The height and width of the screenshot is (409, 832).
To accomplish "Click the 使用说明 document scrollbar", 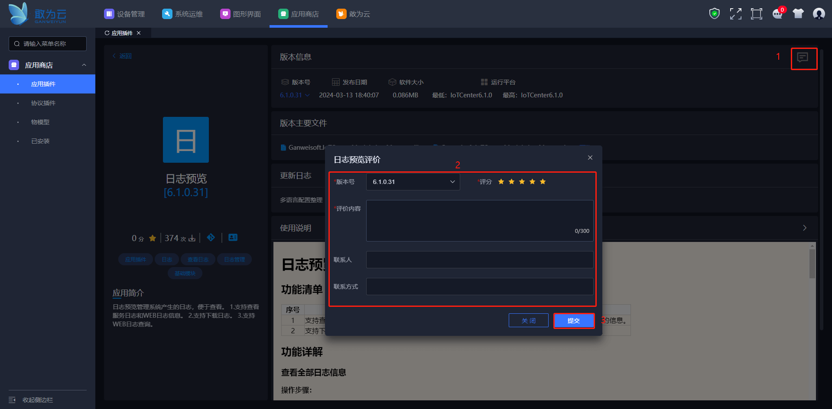I will (x=812, y=264).
